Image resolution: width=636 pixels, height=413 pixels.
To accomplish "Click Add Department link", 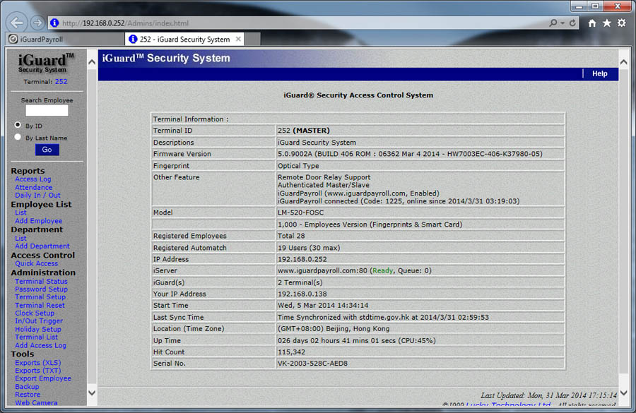I will point(42,246).
